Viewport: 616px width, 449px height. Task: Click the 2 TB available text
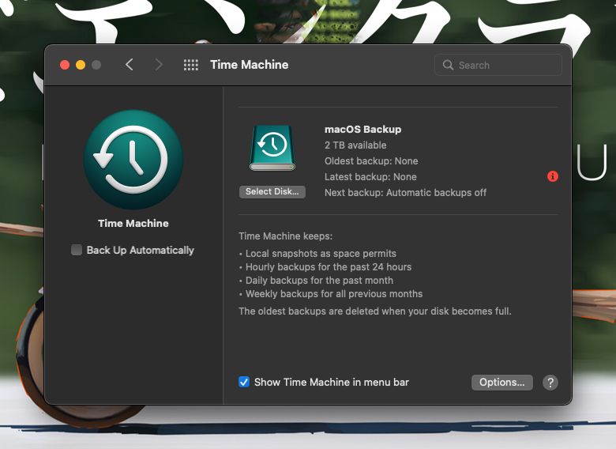(x=355, y=145)
